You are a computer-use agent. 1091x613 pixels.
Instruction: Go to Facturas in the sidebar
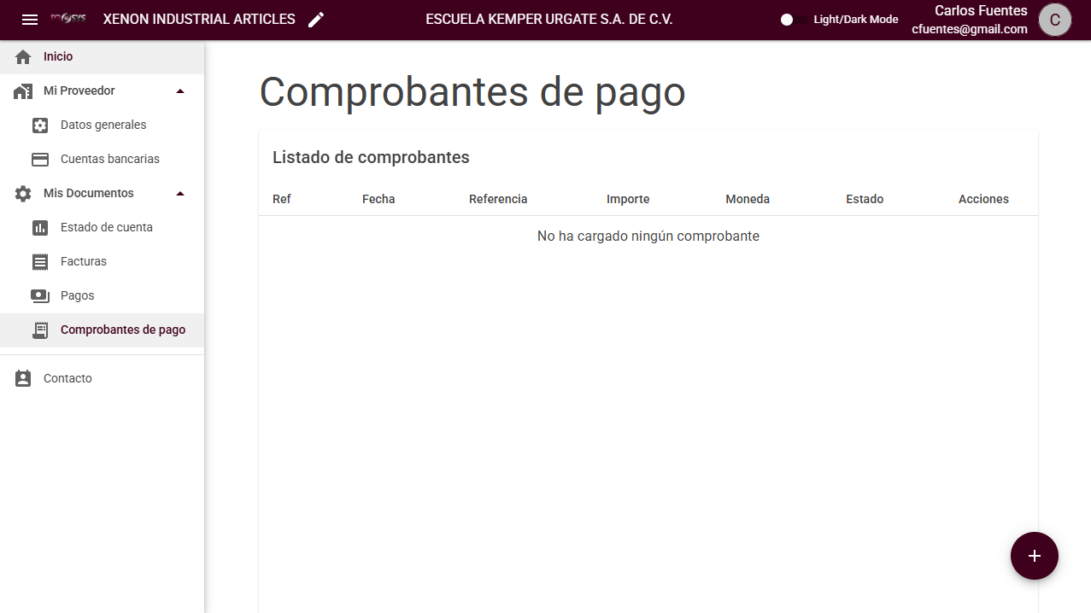pos(84,261)
